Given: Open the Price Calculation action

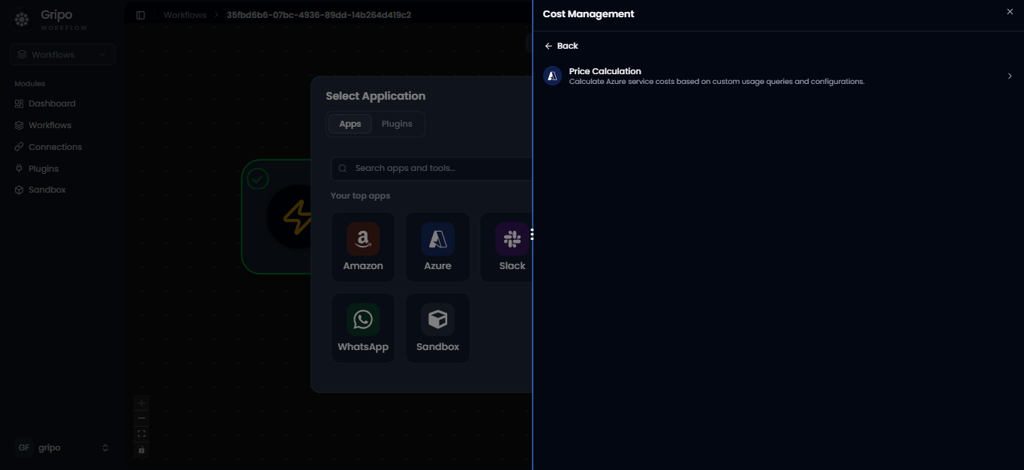Looking at the screenshot, I should point(778,76).
